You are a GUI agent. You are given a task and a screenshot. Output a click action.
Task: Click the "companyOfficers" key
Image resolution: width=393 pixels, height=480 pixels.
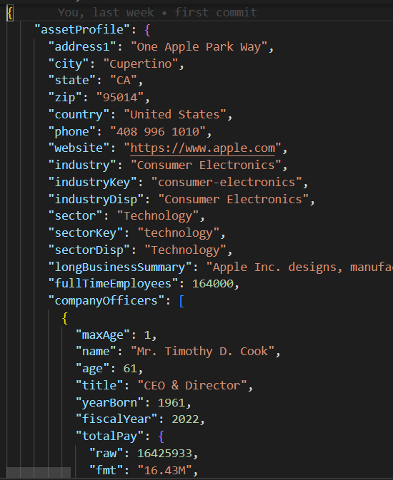point(106,301)
